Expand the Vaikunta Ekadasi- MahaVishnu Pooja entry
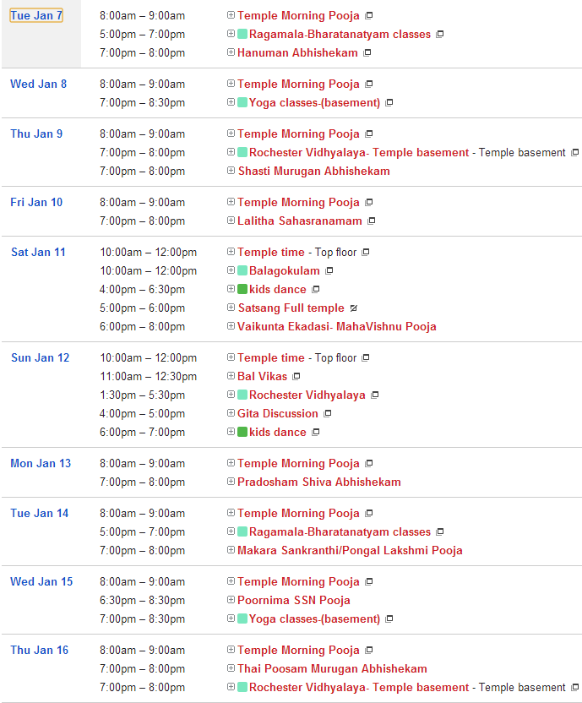The image size is (582, 703). [231, 327]
